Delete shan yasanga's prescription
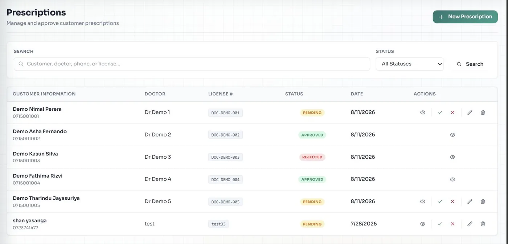 [x=483, y=224]
